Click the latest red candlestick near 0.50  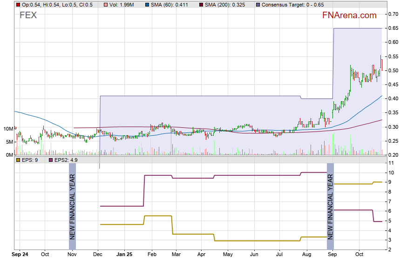(x=382, y=64)
